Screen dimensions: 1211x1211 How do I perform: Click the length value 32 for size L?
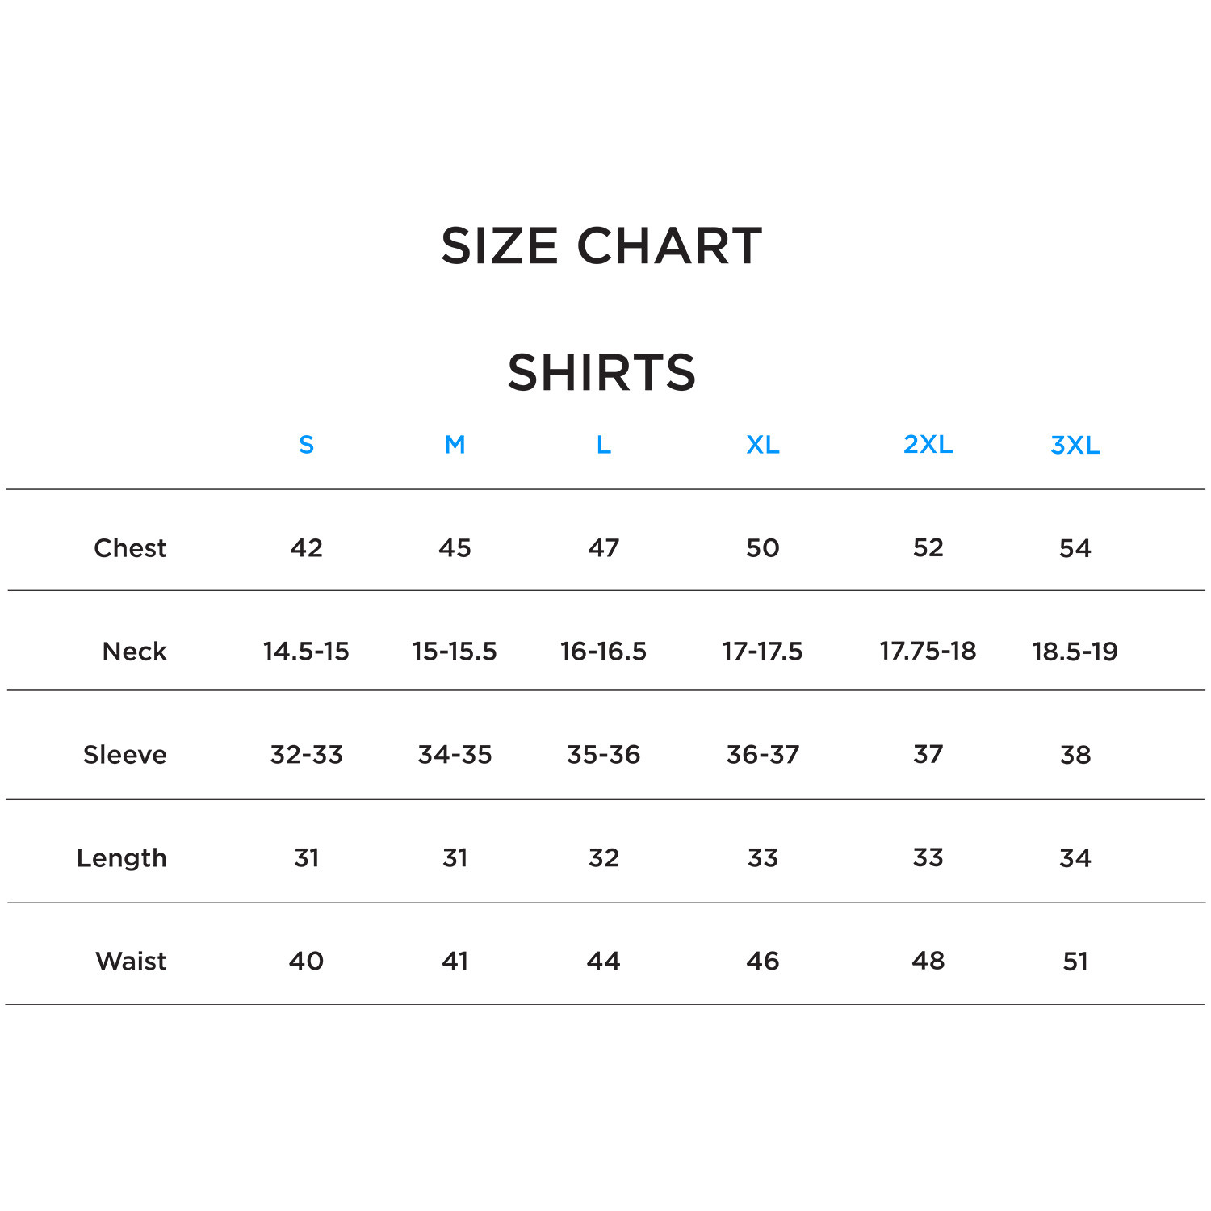(603, 858)
